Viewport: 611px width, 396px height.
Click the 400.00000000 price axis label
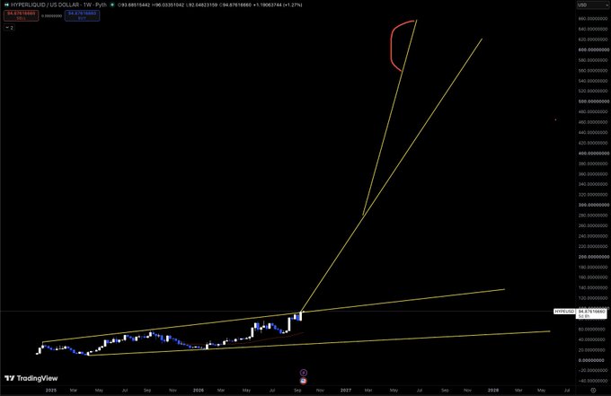pyautogui.click(x=594, y=153)
